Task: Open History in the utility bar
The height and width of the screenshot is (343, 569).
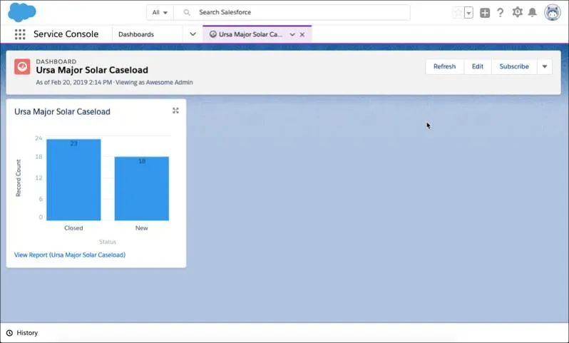Action: tap(22, 333)
